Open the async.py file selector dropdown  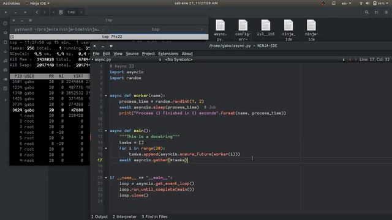pos(127,60)
